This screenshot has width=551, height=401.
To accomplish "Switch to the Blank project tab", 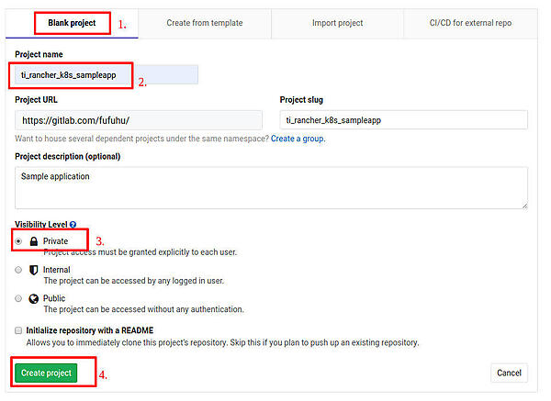I will (x=72, y=23).
